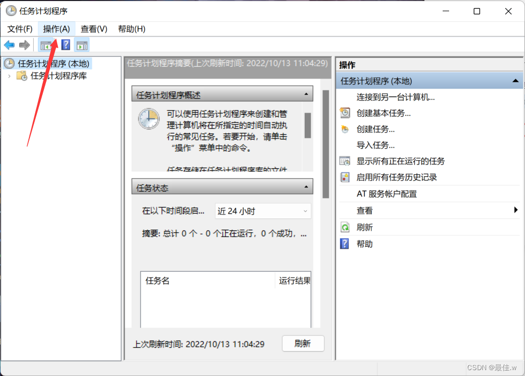
Task: Minimize the Task Scheduler window
Action: point(446,11)
